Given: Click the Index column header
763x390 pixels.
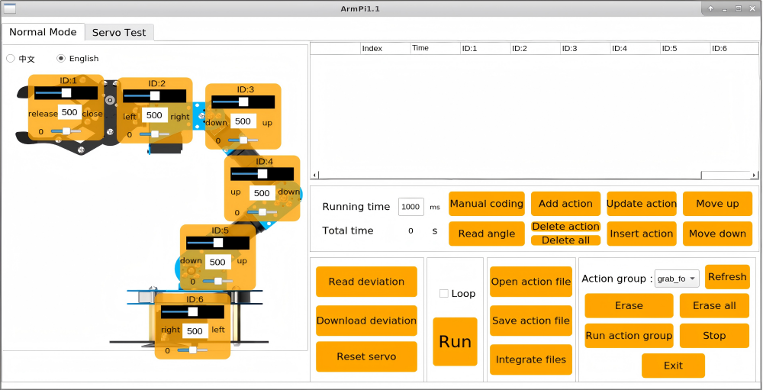Looking at the screenshot, I should [x=385, y=48].
